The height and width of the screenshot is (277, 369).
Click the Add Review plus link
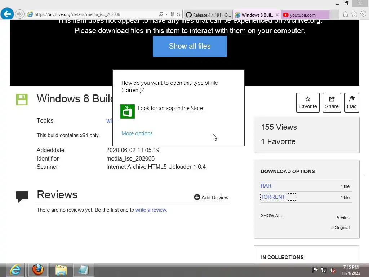[x=211, y=197]
